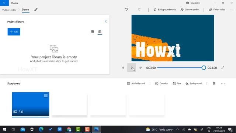Open the Windows Start menu

[x=4, y=129]
